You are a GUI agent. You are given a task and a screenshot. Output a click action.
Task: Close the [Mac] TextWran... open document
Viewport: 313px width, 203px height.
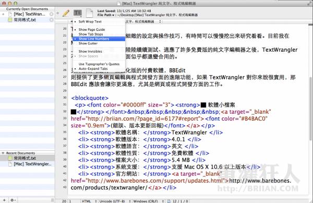pyautogui.click(x=52, y=14)
